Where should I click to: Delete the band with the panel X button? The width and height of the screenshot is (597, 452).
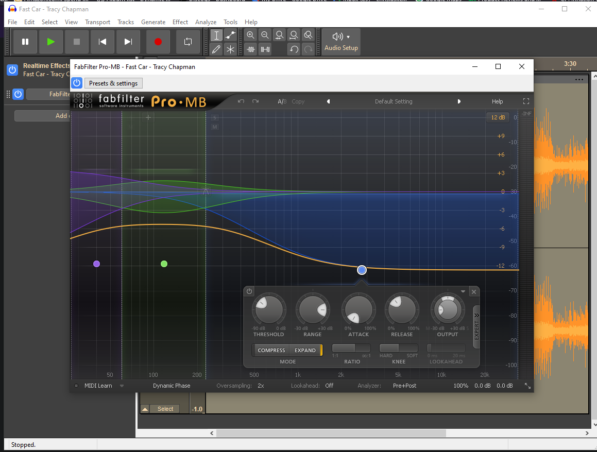tap(474, 292)
